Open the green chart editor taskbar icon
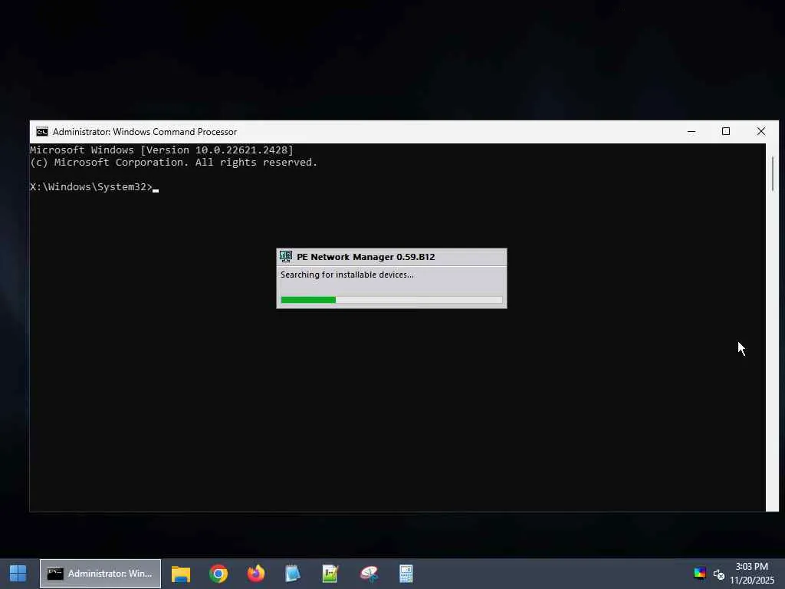 [330, 574]
